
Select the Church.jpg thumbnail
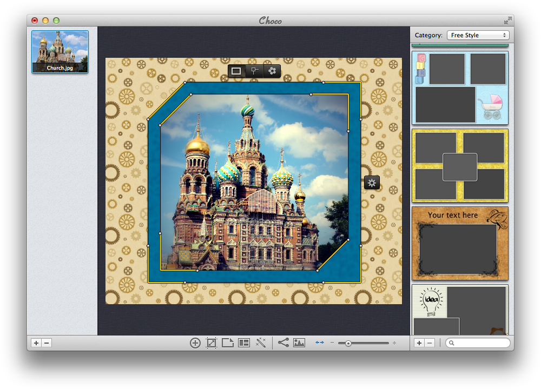click(60, 52)
